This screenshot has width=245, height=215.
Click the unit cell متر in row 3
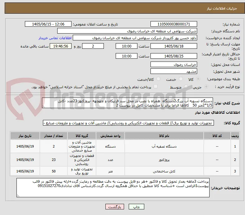pyautogui.click(x=110, y=171)
